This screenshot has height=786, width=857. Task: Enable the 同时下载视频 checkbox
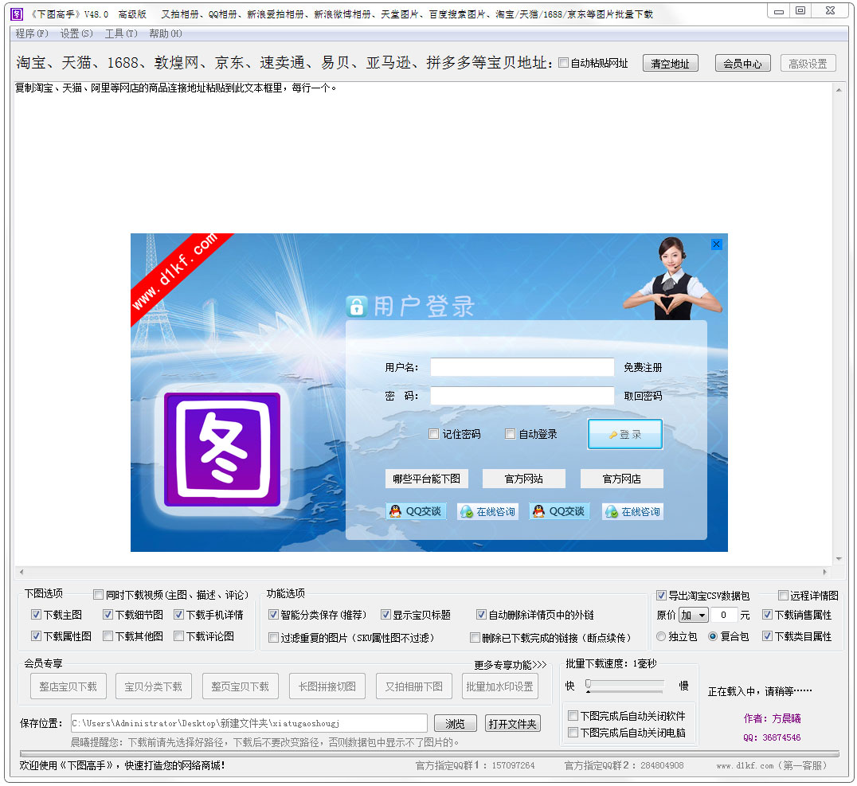point(99,595)
